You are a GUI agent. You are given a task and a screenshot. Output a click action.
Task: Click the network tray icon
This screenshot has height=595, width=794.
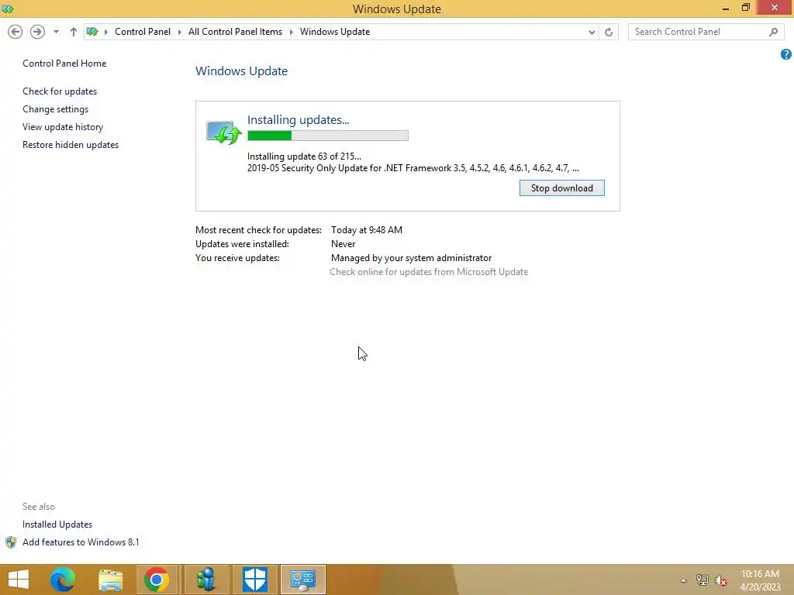[702, 580]
